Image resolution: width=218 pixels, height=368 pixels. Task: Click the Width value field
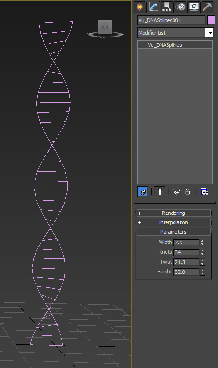(x=186, y=243)
